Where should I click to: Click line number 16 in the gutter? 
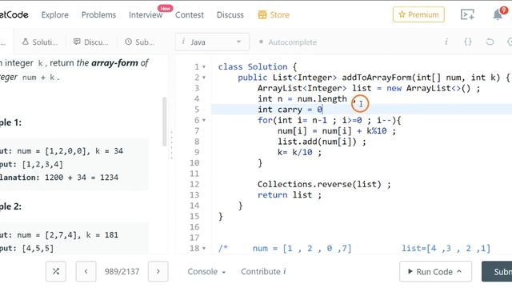194,227
